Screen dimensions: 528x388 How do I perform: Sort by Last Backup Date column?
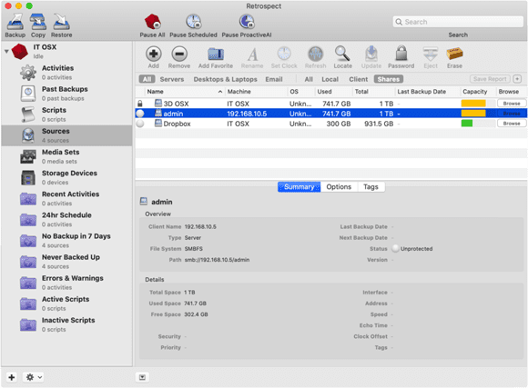click(x=427, y=92)
